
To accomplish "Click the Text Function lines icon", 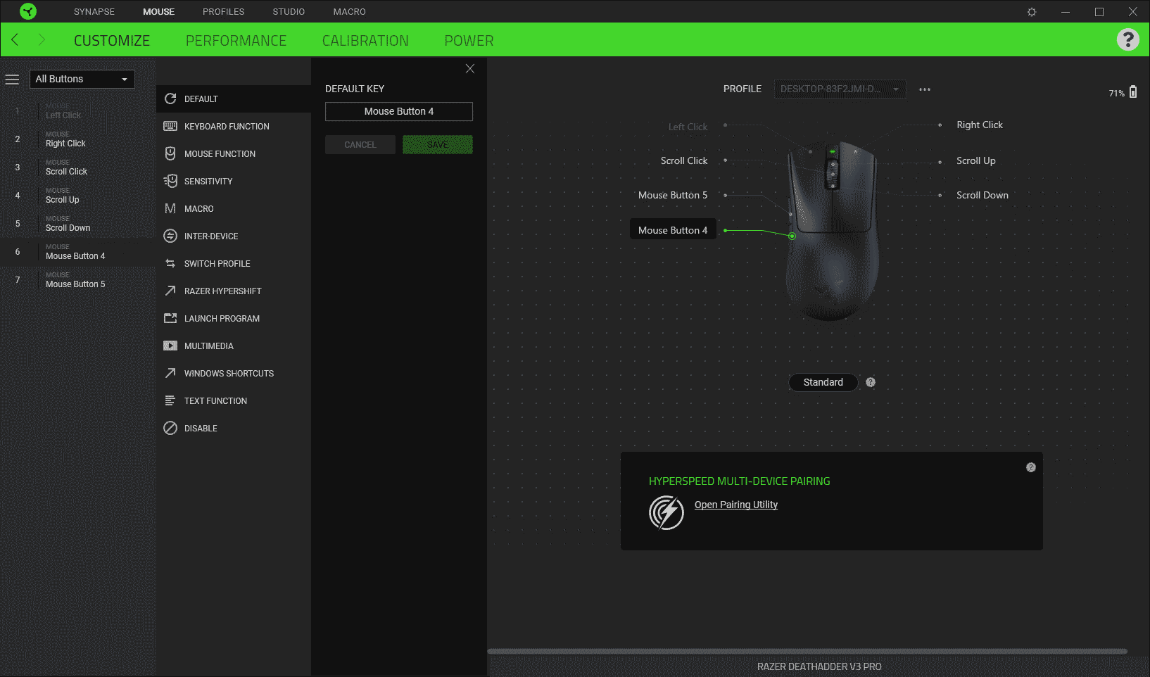I will (x=170, y=400).
